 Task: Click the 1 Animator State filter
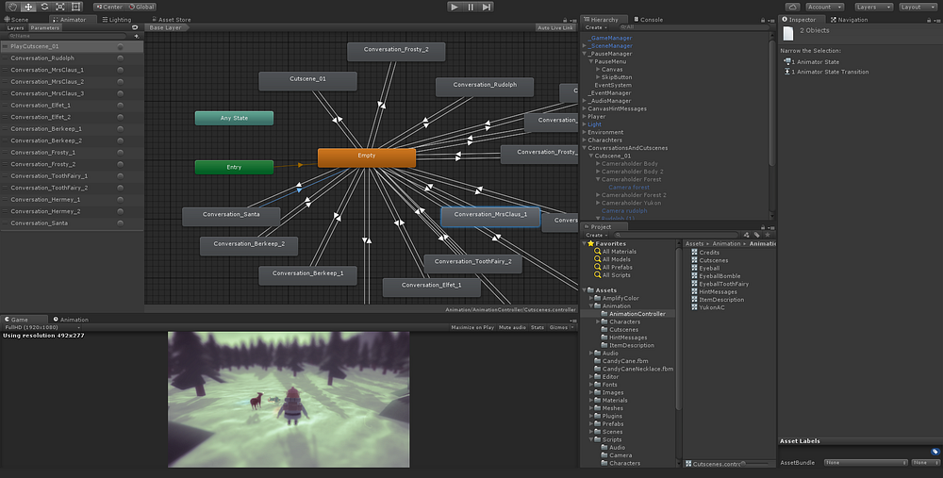point(811,62)
